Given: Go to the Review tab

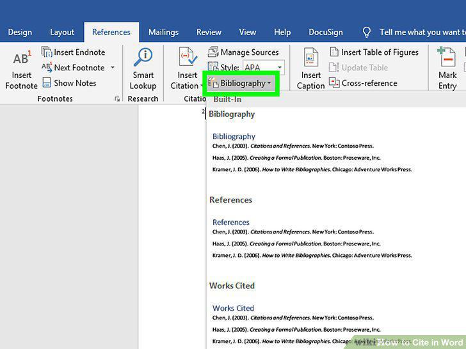Looking at the screenshot, I should tap(209, 32).
